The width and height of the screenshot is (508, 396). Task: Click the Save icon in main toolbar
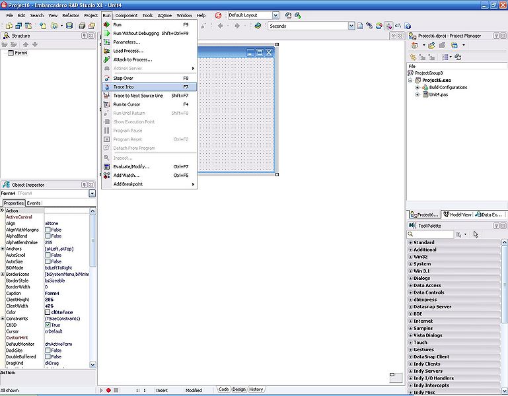click(68, 26)
